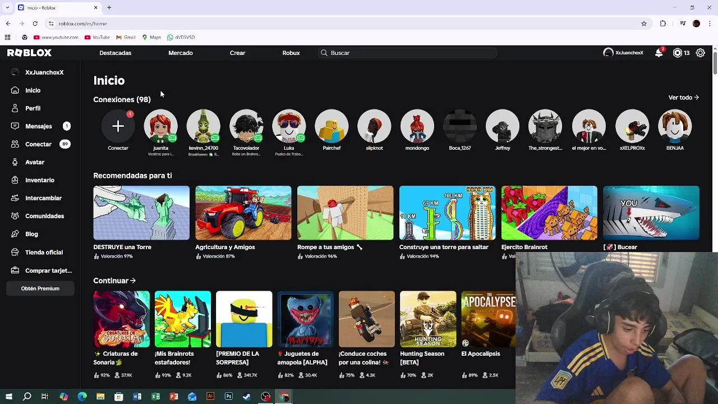This screenshot has width=718, height=404.
Task: Click the Comunidades sidebar icon
Action: [15, 216]
